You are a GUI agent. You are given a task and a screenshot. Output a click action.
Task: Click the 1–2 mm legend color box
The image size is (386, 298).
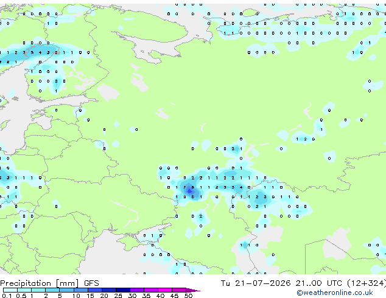coord(38,290)
